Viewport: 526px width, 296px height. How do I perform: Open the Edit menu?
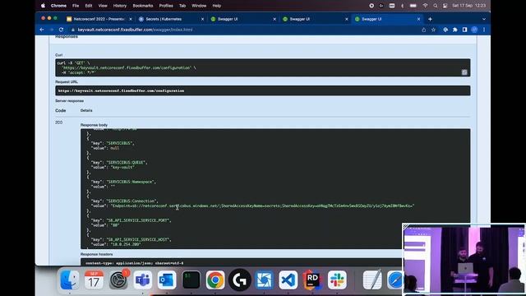[89, 6]
